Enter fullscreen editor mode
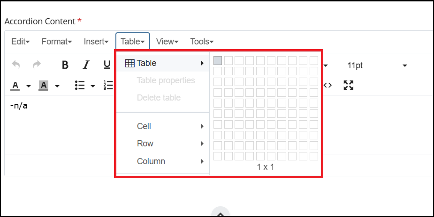434x217 pixels. pyautogui.click(x=348, y=85)
